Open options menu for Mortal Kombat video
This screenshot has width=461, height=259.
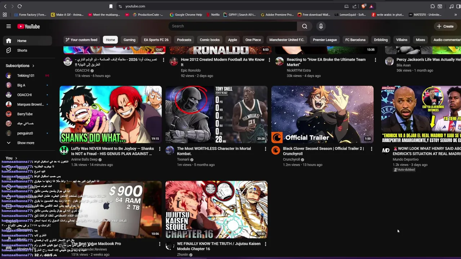[x=265, y=149]
